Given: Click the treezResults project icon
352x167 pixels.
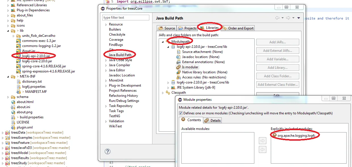Looking at the screenshot, I should coord(8,158).
